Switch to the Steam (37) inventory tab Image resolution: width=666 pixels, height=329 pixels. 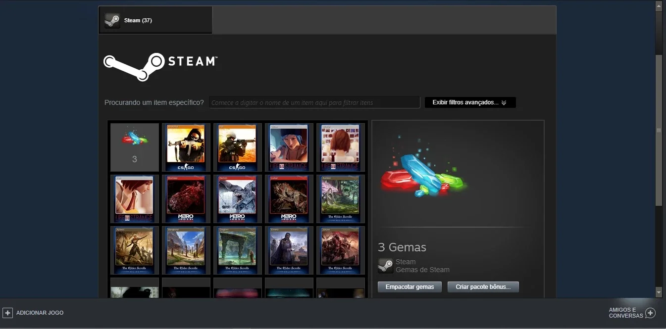coord(155,20)
